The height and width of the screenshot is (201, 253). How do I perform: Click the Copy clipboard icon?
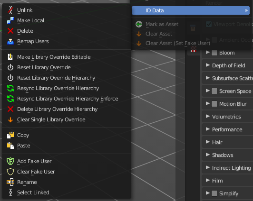[x=10, y=135]
